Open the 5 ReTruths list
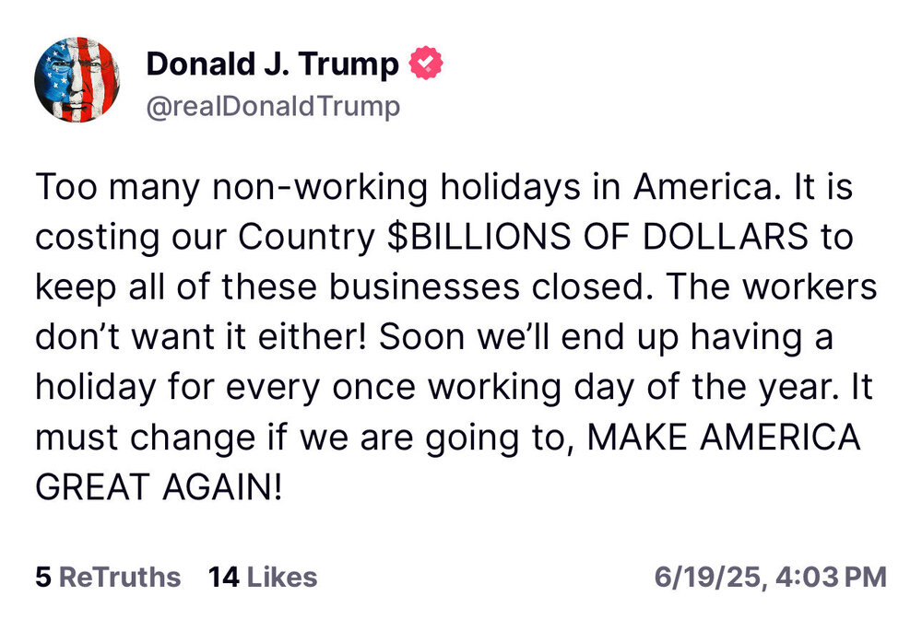Screen dimensions: 922x631 pos(108,578)
